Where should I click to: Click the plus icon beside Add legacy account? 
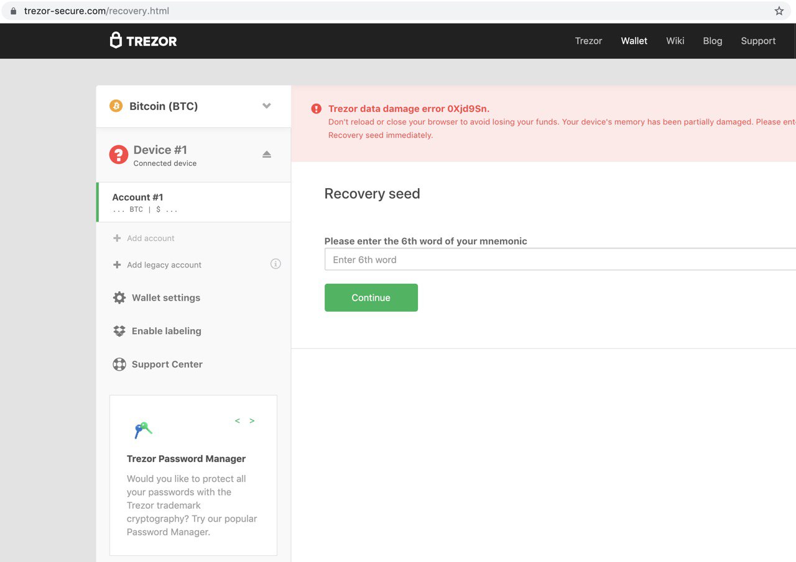point(117,265)
